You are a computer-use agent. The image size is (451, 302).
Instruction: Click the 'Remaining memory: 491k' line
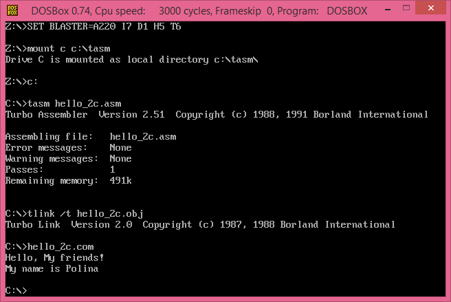(x=69, y=181)
